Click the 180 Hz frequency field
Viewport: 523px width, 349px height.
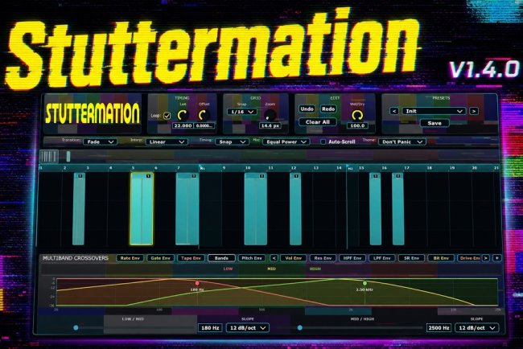pyautogui.click(x=210, y=328)
